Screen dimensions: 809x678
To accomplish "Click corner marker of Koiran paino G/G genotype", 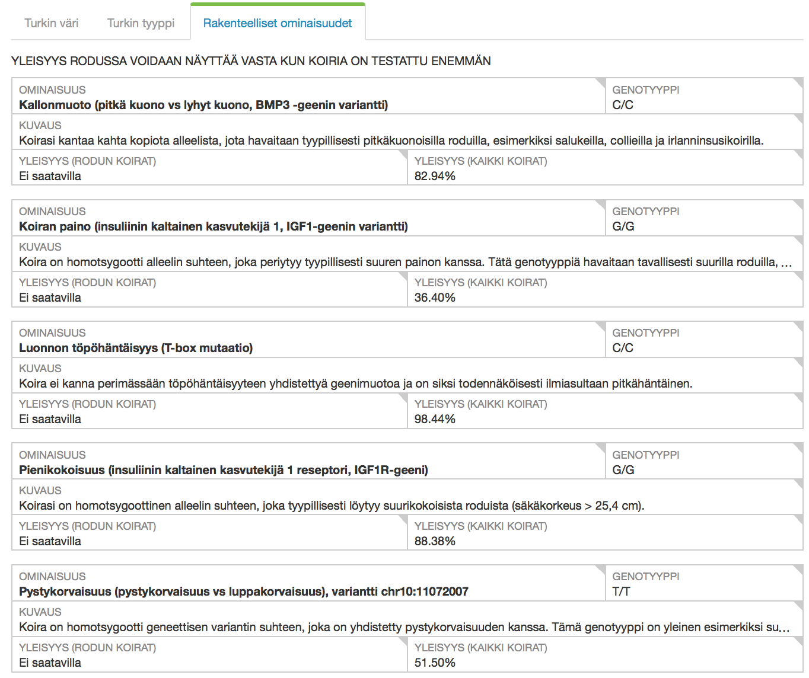I will point(799,203).
